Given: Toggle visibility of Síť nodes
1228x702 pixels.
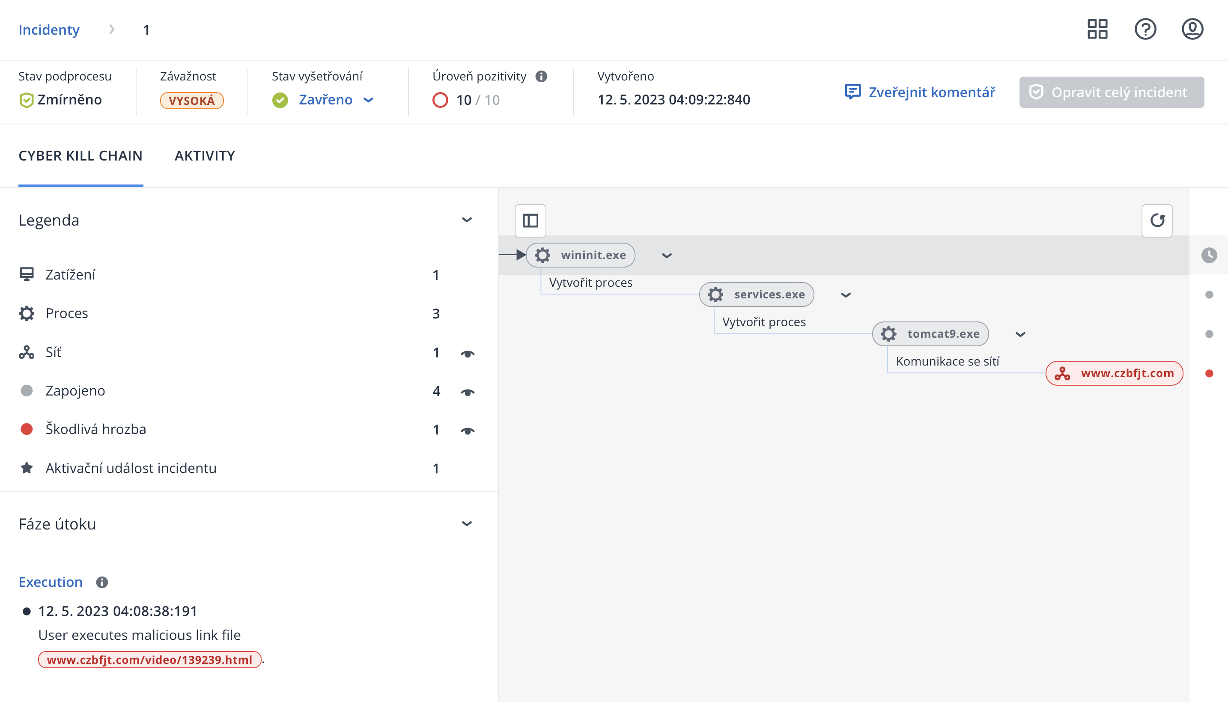Looking at the screenshot, I should pos(467,354).
